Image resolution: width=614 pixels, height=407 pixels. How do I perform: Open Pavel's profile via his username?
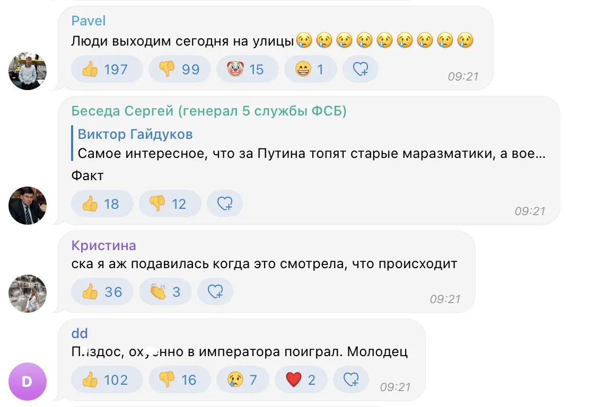coord(88,20)
